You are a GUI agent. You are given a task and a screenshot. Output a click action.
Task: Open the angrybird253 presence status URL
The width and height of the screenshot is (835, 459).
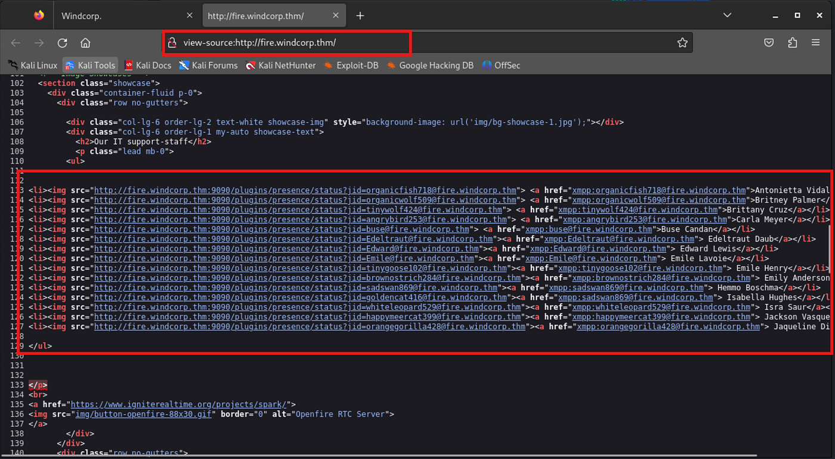(301, 220)
